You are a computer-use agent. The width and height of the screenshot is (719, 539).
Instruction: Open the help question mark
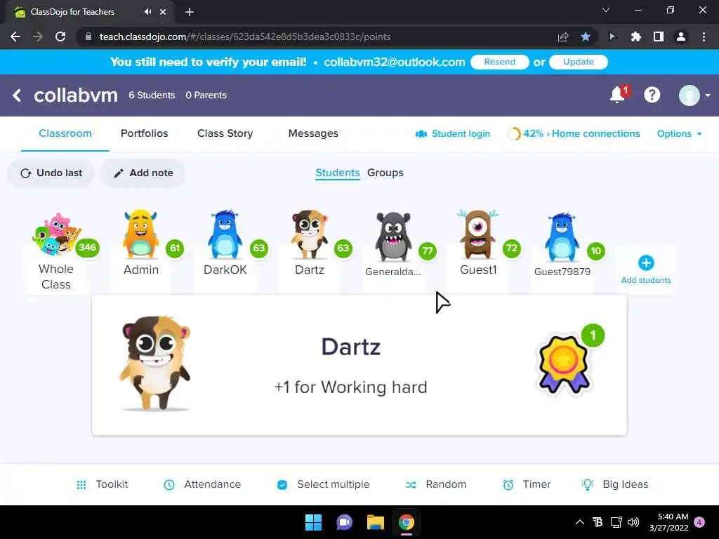652,95
